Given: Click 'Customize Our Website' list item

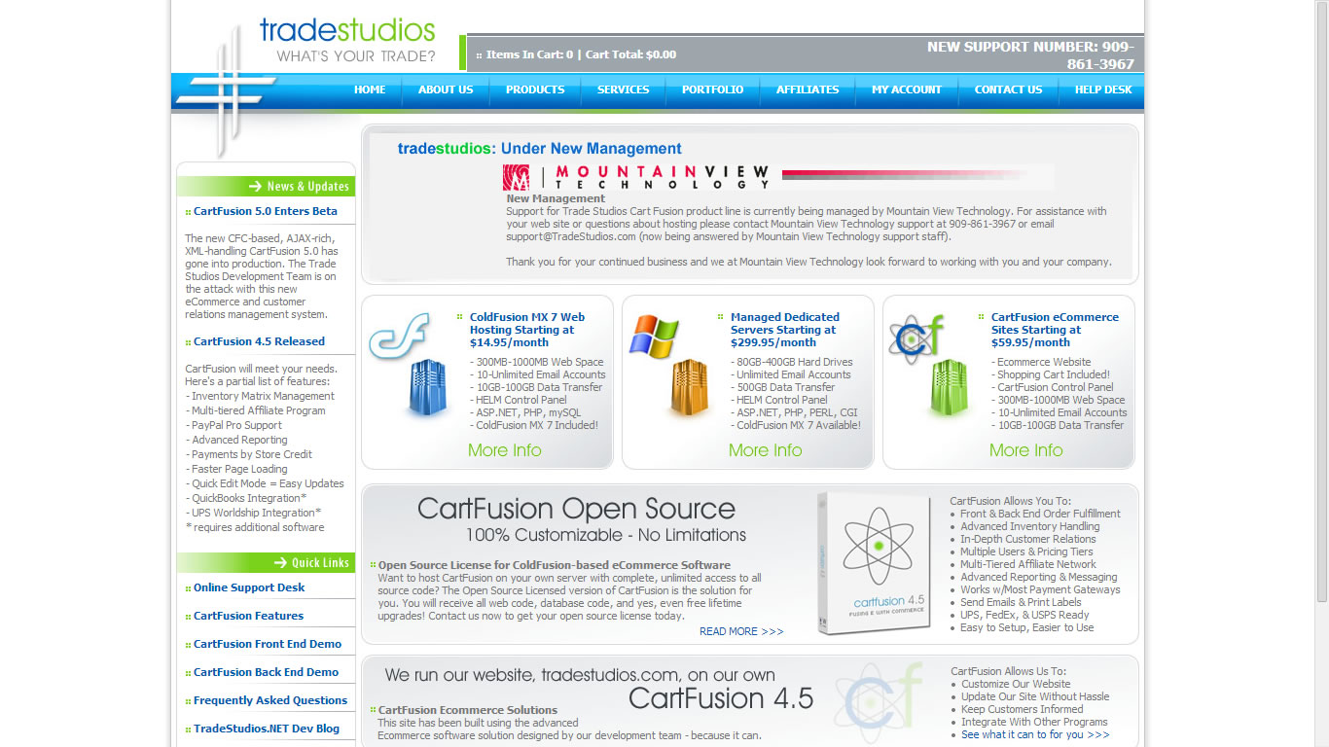Looking at the screenshot, I should [1016, 684].
